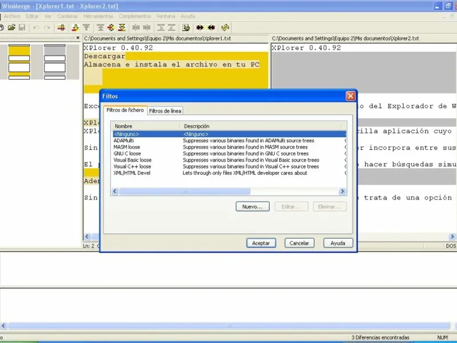The height and width of the screenshot is (343, 457).
Task: Click the Cancelar button
Action: coord(299,243)
